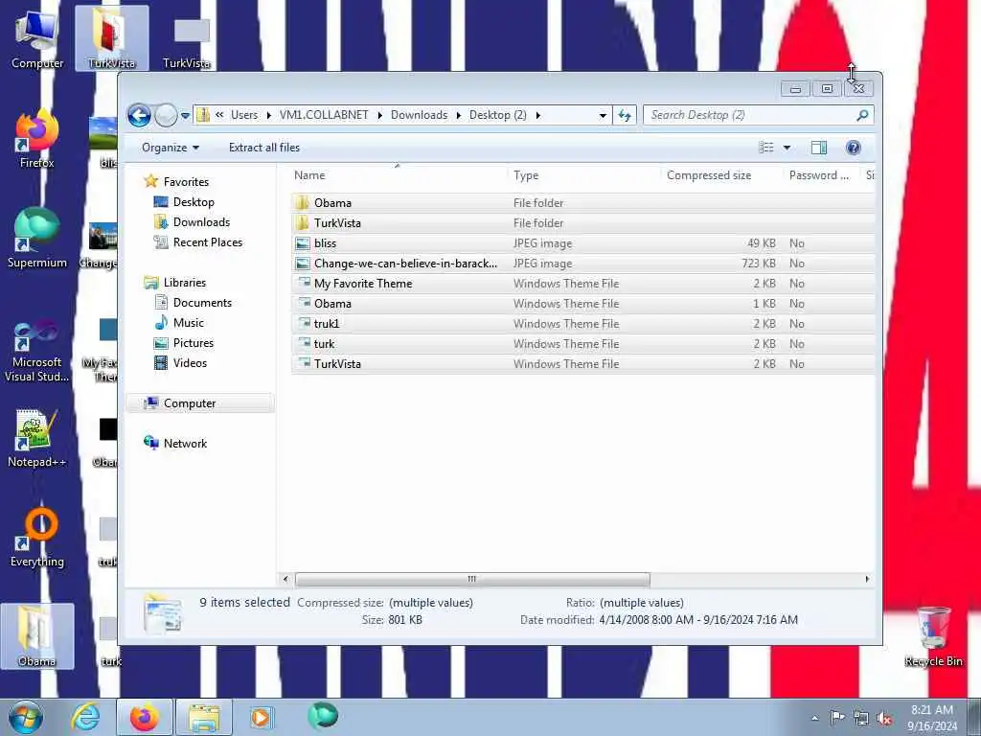981x736 pixels.
Task: Sort by Password column header
Action: coord(821,175)
